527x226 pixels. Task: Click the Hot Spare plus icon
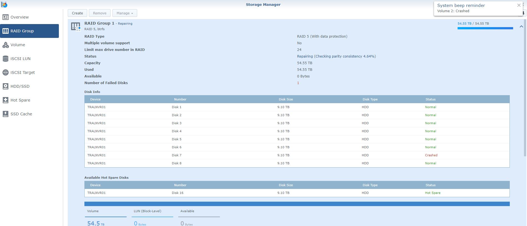[6, 100]
